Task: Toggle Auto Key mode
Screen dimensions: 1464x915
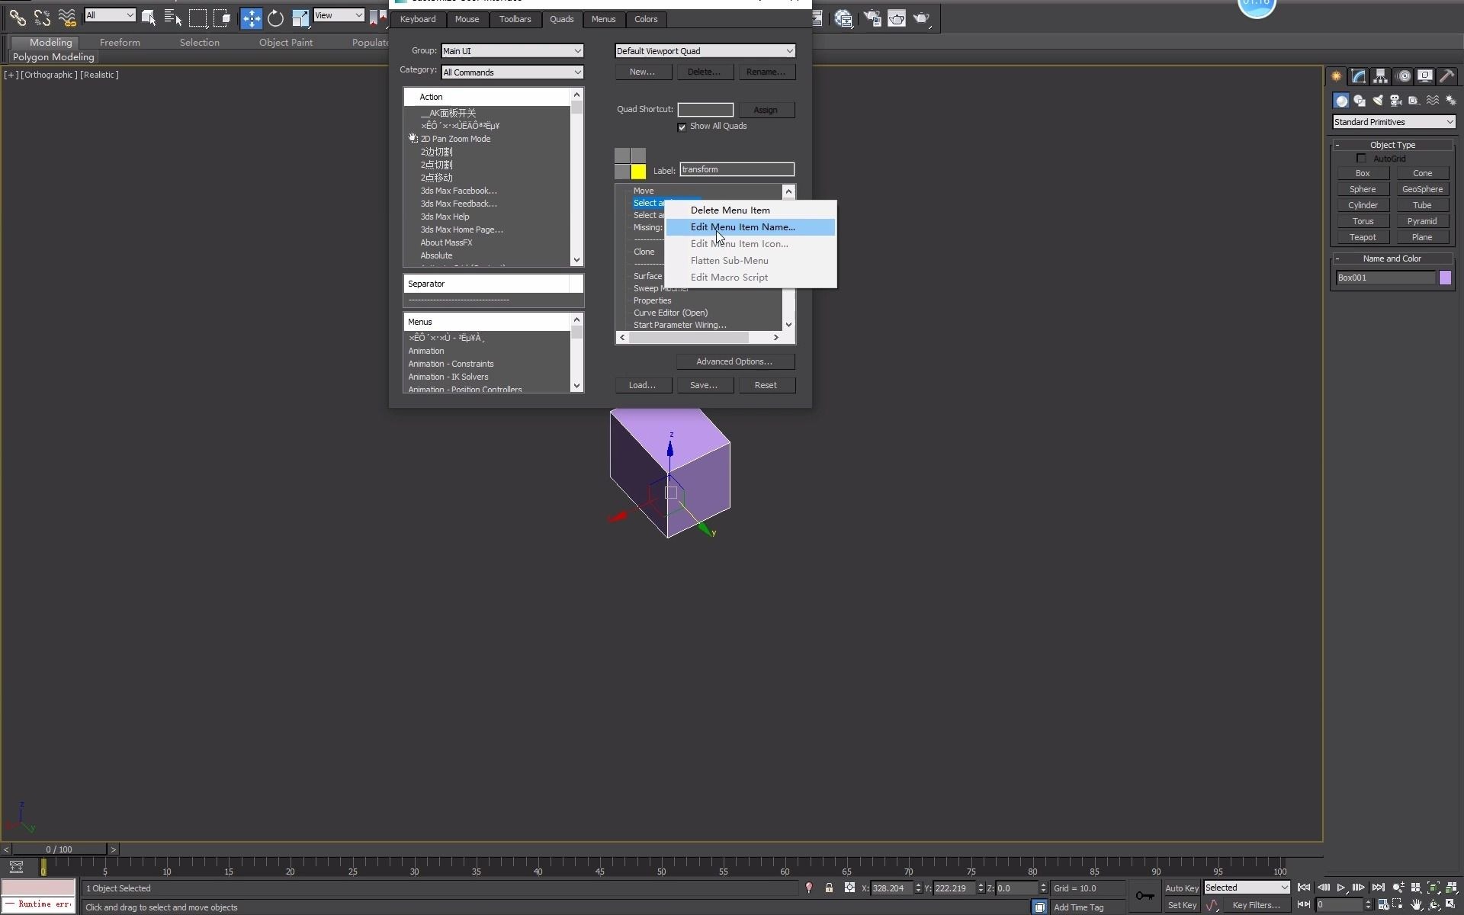Action: click(1181, 888)
